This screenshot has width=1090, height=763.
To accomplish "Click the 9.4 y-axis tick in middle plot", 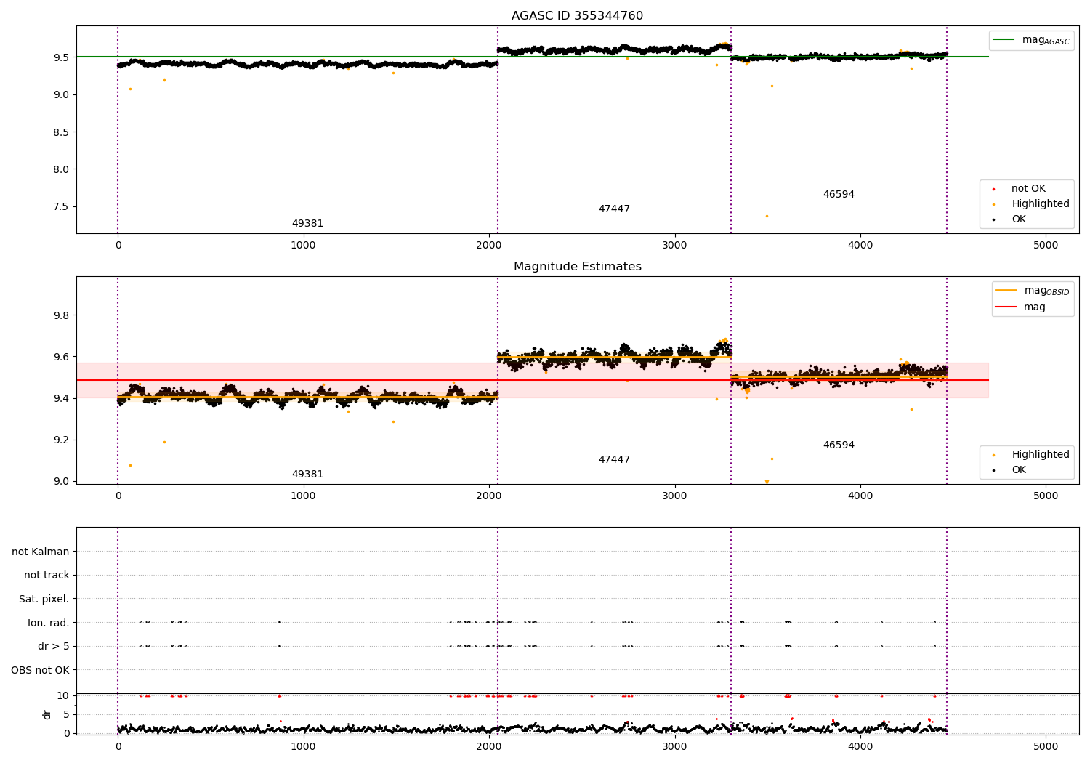I will pos(60,399).
